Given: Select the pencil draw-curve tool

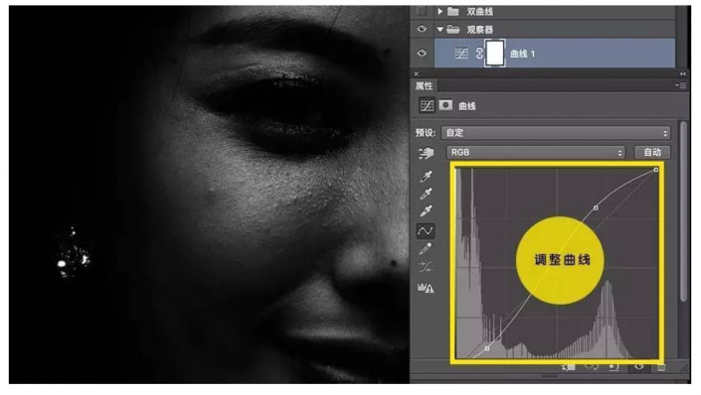Looking at the screenshot, I should (x=426, y=248).
